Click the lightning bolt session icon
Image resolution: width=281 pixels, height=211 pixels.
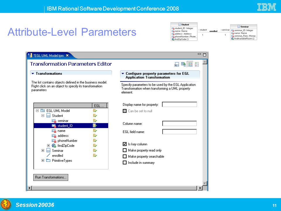pos(6,204)
